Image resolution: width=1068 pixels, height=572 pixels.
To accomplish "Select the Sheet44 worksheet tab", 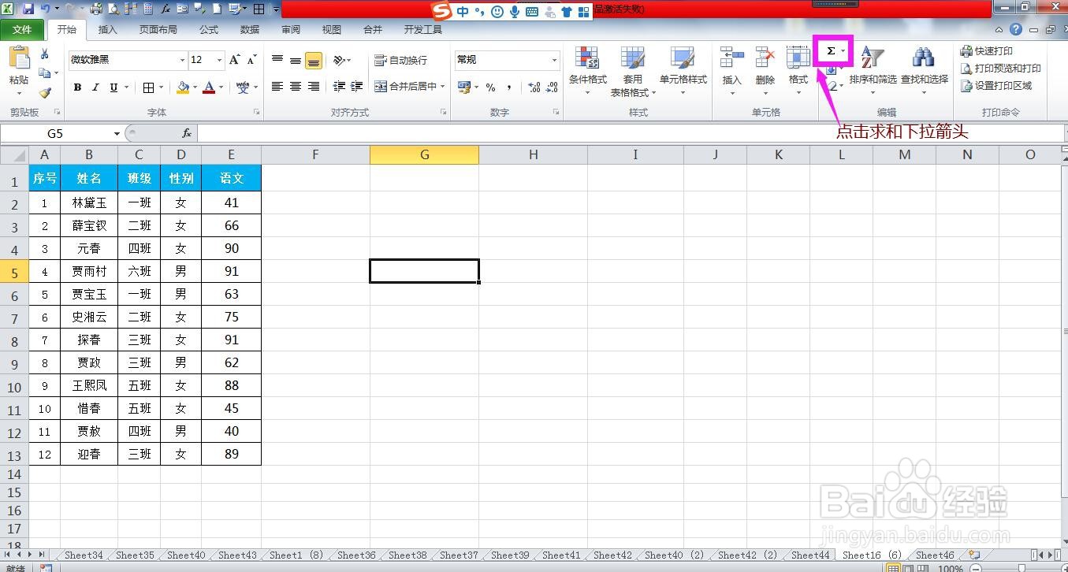I will coord(810,555).
